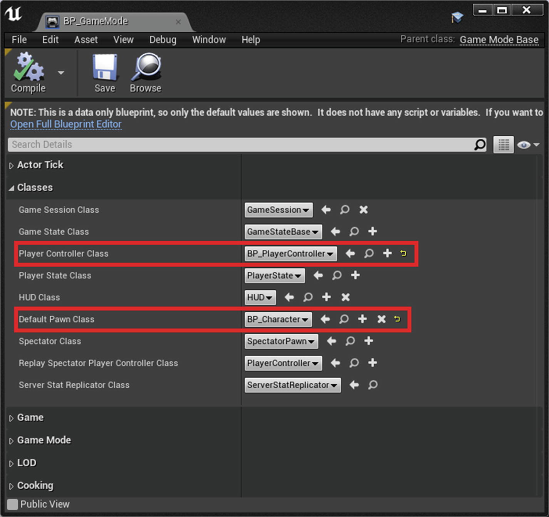Compile the BP_GameMode blueprint
549x517 pixels.
pyautogui.click(x=28, y=73)
